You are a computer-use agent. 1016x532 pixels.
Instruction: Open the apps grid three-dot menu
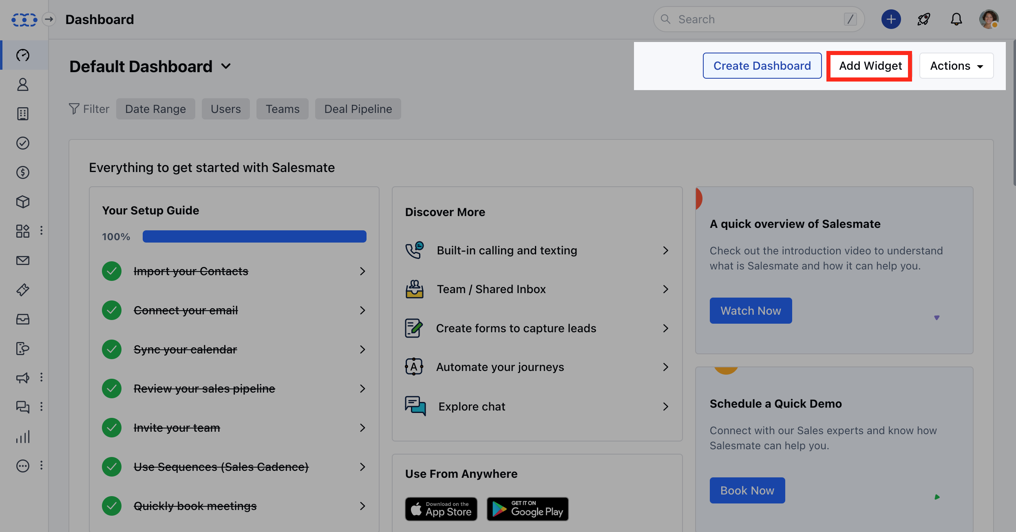coord(41,231)
